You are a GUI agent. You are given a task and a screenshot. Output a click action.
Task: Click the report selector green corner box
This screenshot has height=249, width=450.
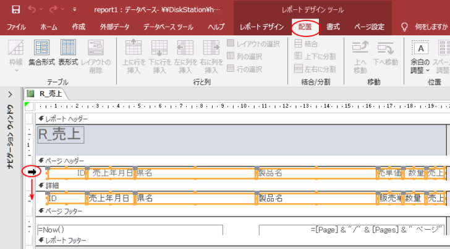click(29, 107)
